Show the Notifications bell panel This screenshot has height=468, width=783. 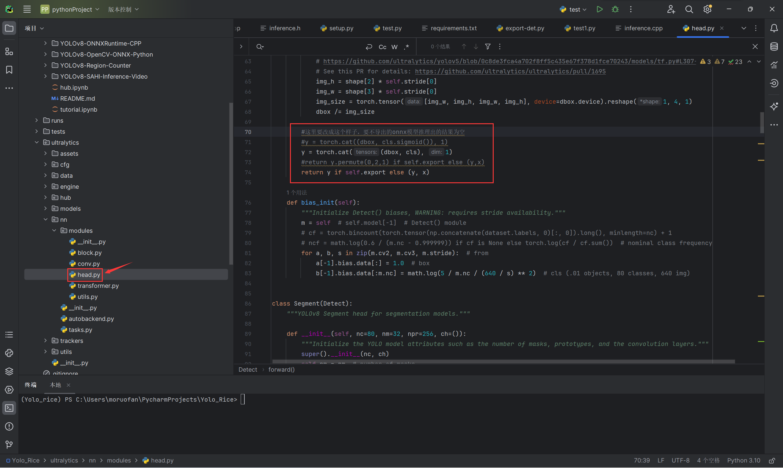tap(774, 28)
